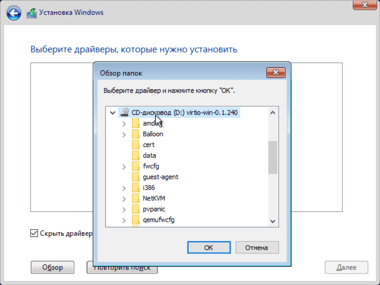Collapse the CD-дисковод (D:) tree node
This screenshot has width=380, height=285.
(113, 113)
